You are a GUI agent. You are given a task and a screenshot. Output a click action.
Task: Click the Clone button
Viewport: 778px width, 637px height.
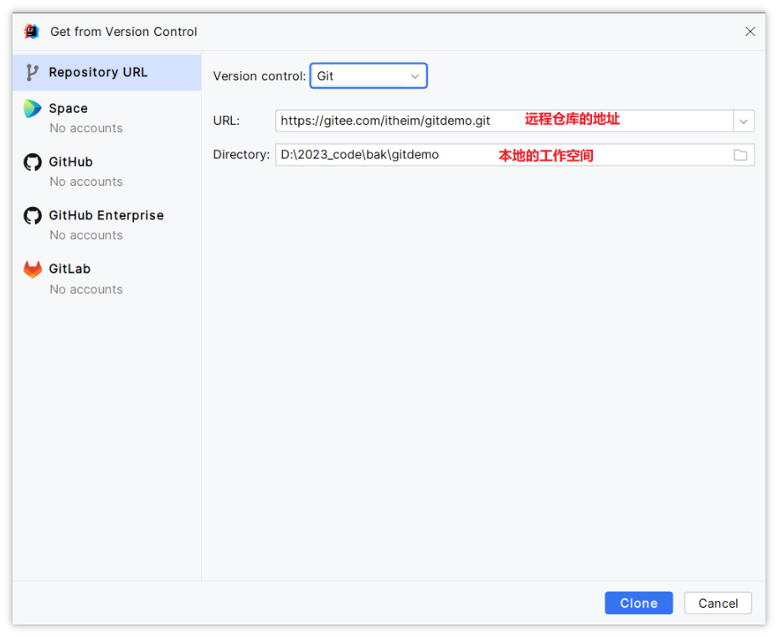point(639,604)
